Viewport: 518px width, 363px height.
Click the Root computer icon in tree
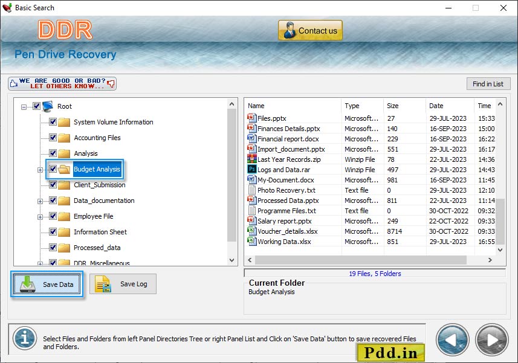click(x=48, y=106)
